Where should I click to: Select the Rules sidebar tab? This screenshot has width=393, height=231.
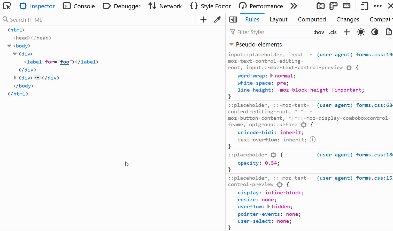click(x=252, y=19)
